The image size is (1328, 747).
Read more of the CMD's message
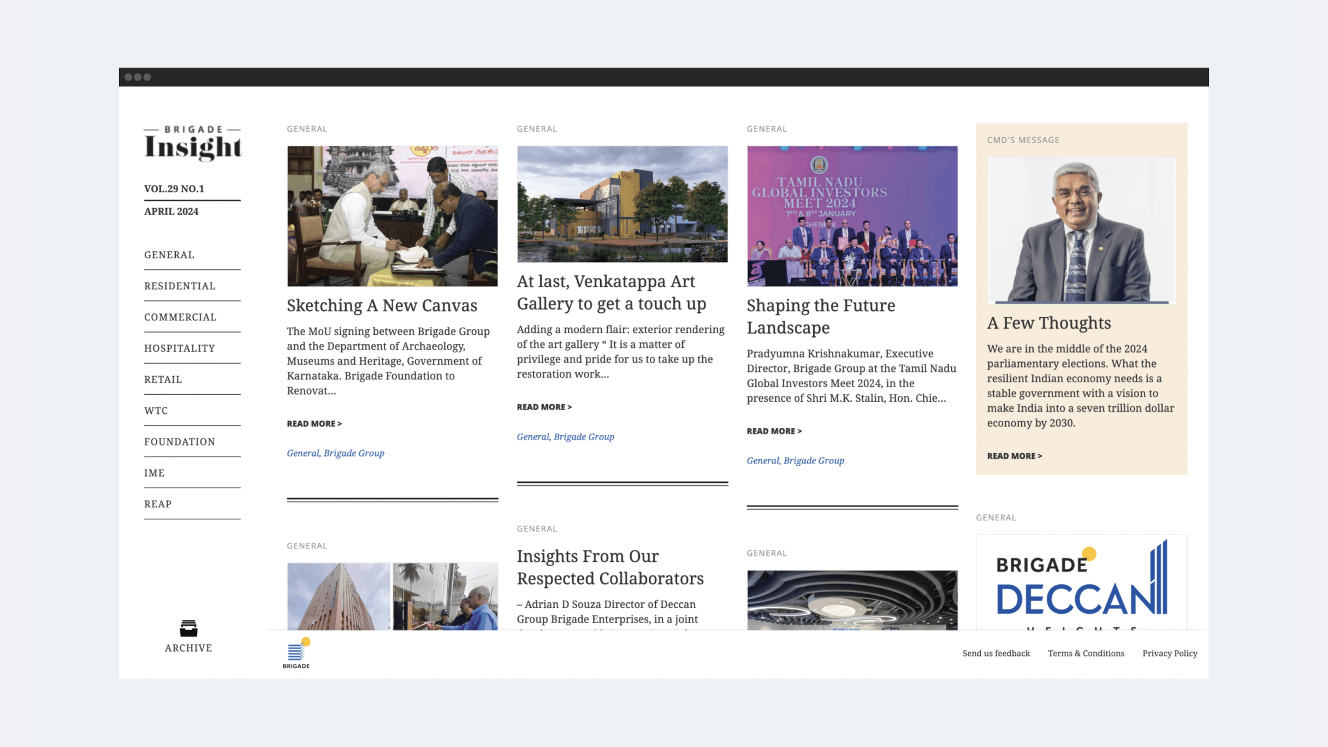pos(1015,456)
